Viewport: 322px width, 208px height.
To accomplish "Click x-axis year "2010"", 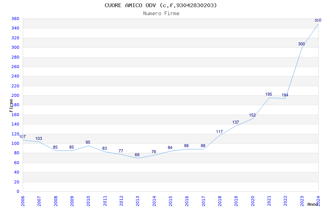I will coord(89,201).
